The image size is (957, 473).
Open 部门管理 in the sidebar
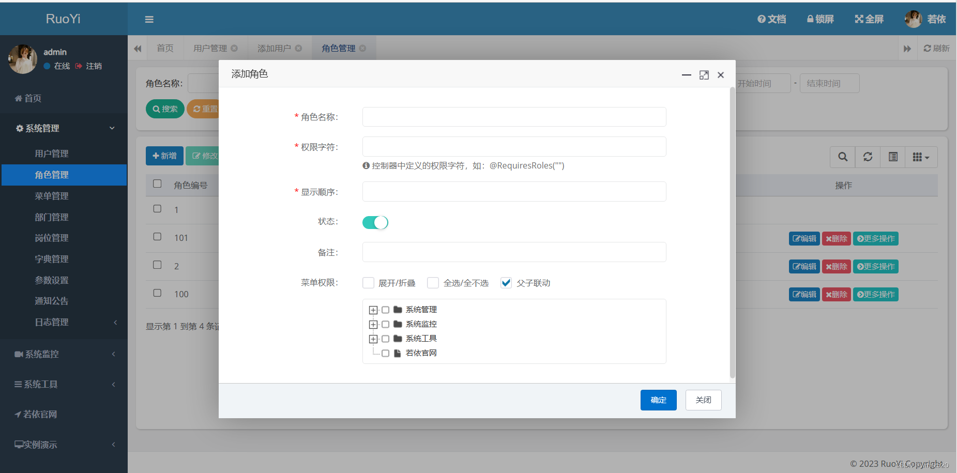click(52, 217)
